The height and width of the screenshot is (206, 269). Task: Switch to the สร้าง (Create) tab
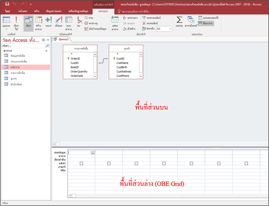(x=37, y=11)
